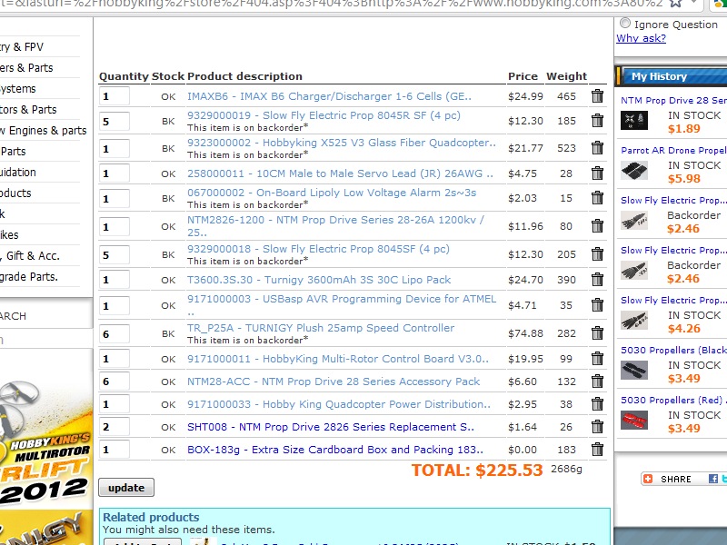Viewport: 727px width, 545px height.
Task: Remove TURNIGY Plush 25amp Speed Controller row
Action: pyautogui.click(x=597, y=333)
